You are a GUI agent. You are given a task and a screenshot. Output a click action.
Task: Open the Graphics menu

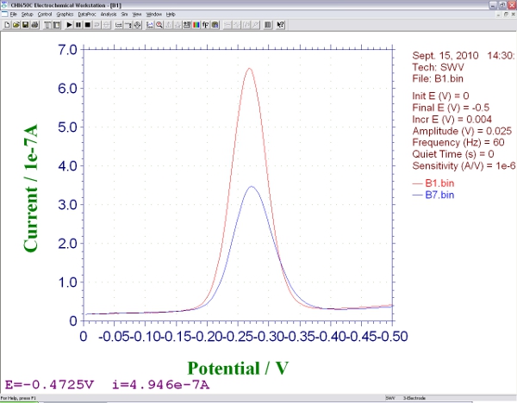click(x=65, y=15)
